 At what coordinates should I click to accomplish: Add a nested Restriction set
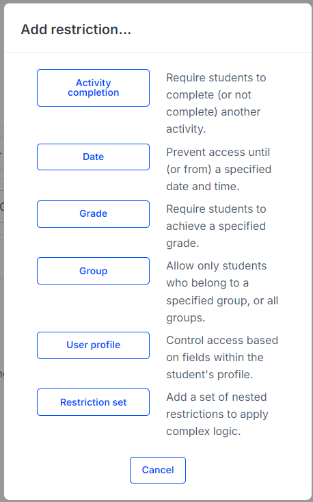[93, 402]
